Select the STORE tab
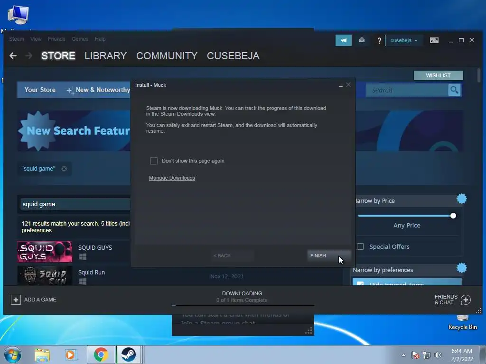486x364 pixels. pyautogui.click(x=58, y=56)
